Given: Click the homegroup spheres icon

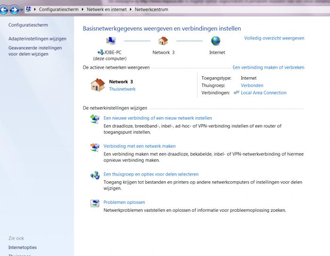Looking at the screenshot, I should pos(95,175).
